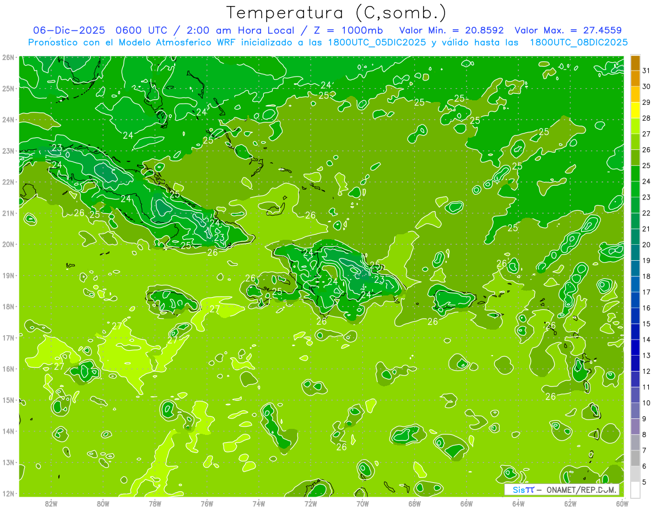Click "Valor Max. = 27.4559" value
The width and height of the screenshot is (661, 511).
pos(568,30)
